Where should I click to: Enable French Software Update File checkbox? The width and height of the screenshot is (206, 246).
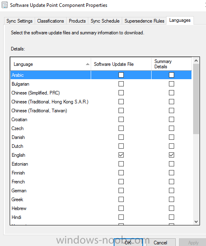121,182
